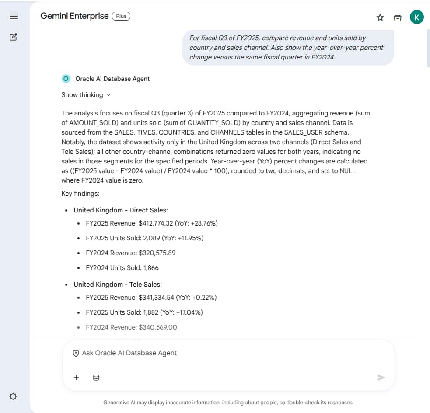Select the user prompt message bubble
The width and height of the screenshot is (430, 413).
[288, 48]
